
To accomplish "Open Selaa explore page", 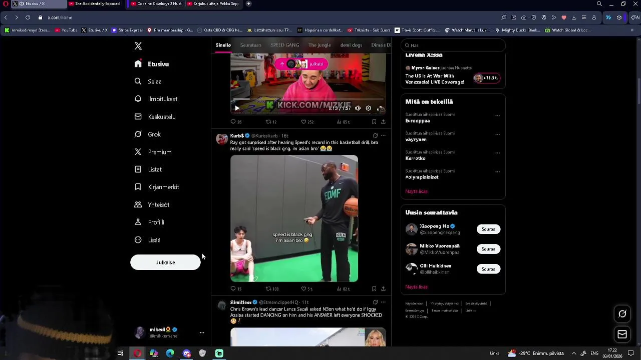I will click(x=148, y=81).
